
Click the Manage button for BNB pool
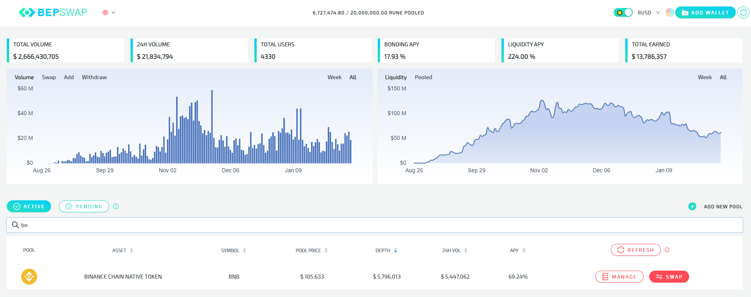tap(619, 277)
